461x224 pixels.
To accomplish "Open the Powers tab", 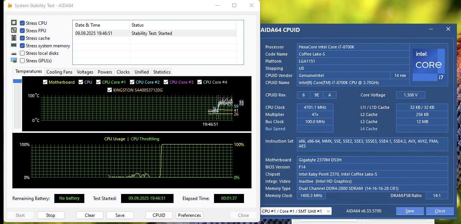I will coord(105,72).
